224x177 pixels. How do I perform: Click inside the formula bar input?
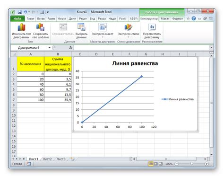pos(141,47)
